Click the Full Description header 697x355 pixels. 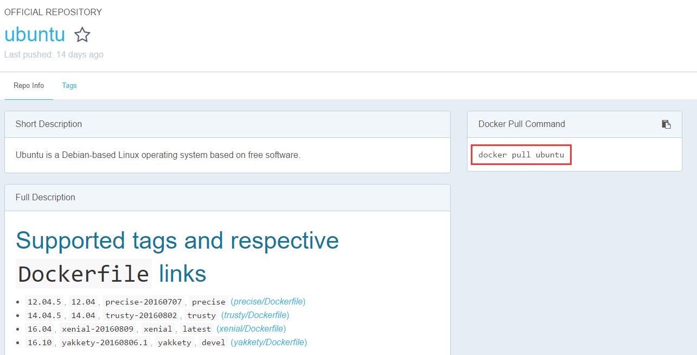[x=46, y=198]
